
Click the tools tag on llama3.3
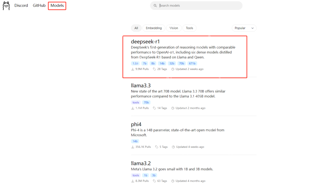pos(136,103)
